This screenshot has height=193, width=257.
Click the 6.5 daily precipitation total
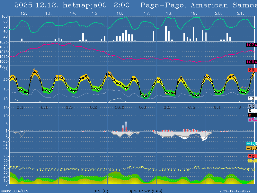191,107
